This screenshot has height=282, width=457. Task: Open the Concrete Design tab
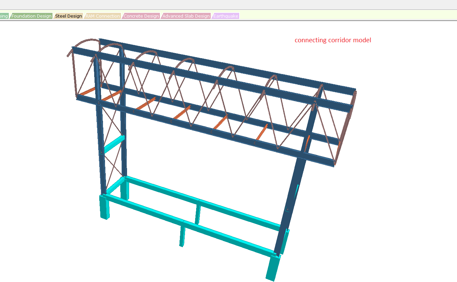coord(141,16)
